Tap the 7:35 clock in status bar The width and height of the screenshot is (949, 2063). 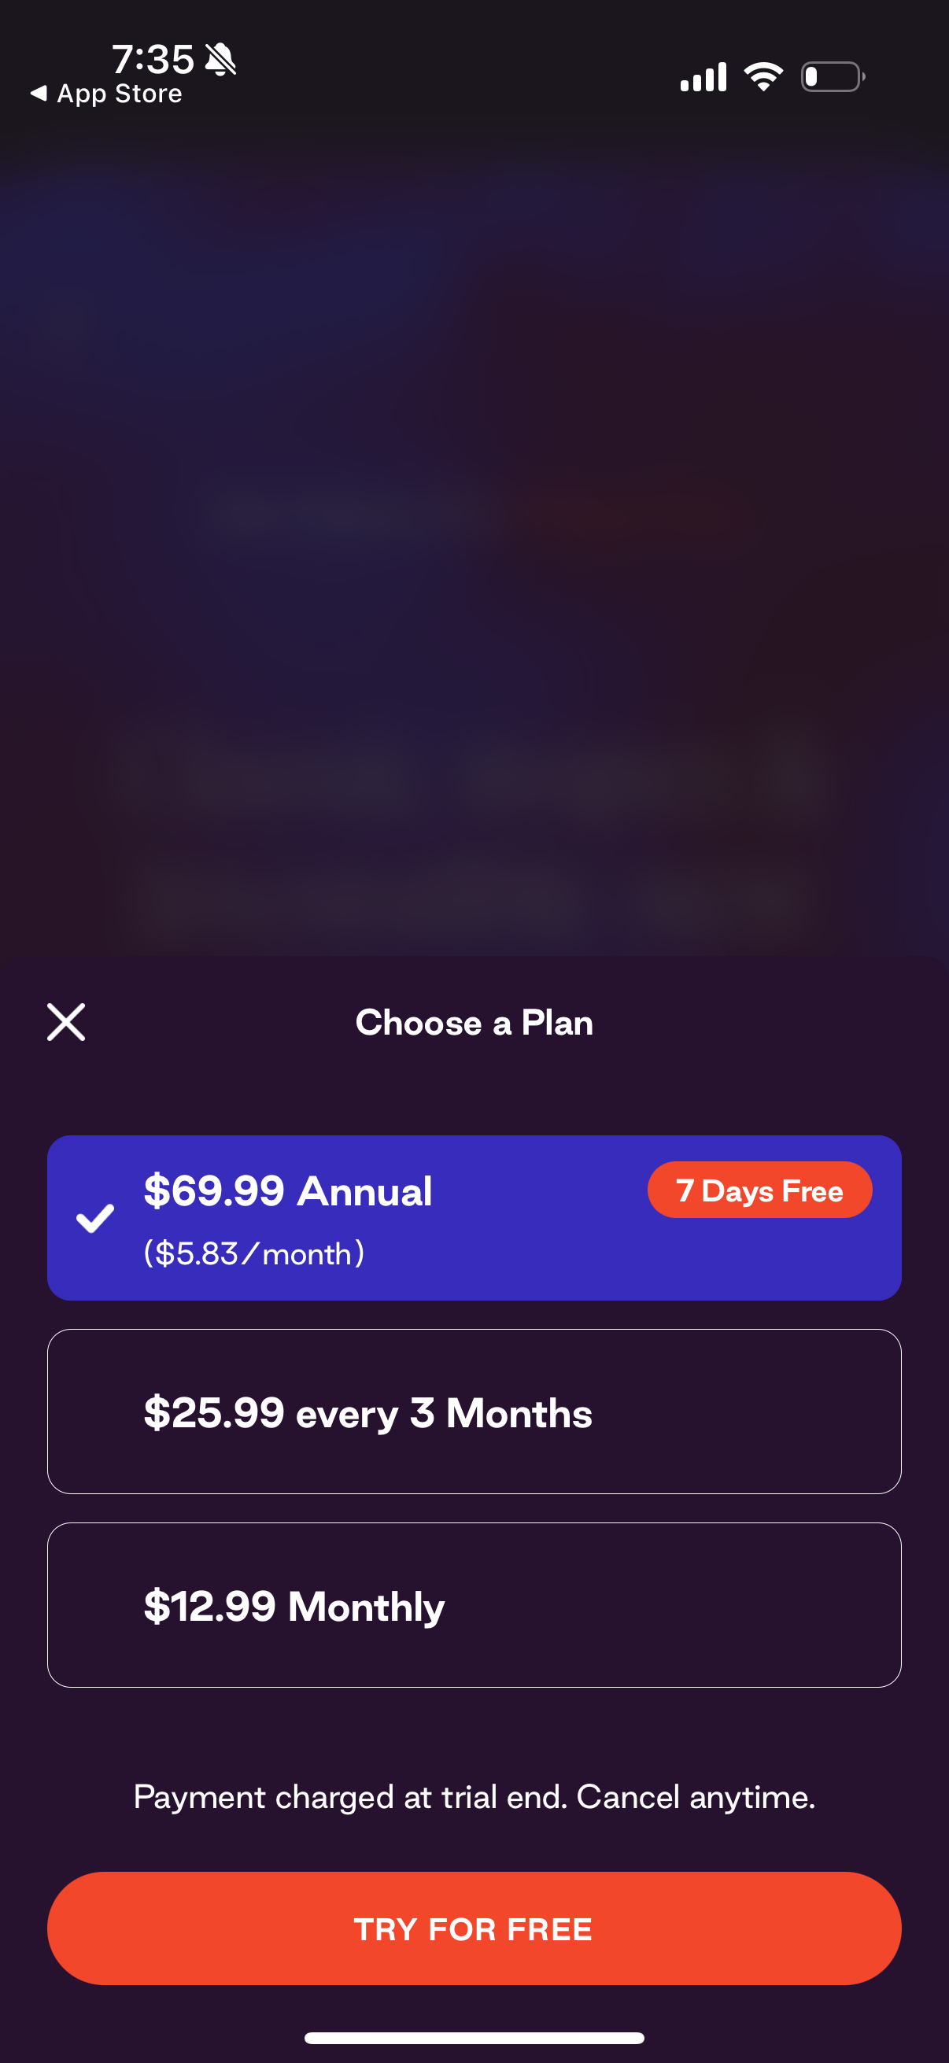coord(152,58)
